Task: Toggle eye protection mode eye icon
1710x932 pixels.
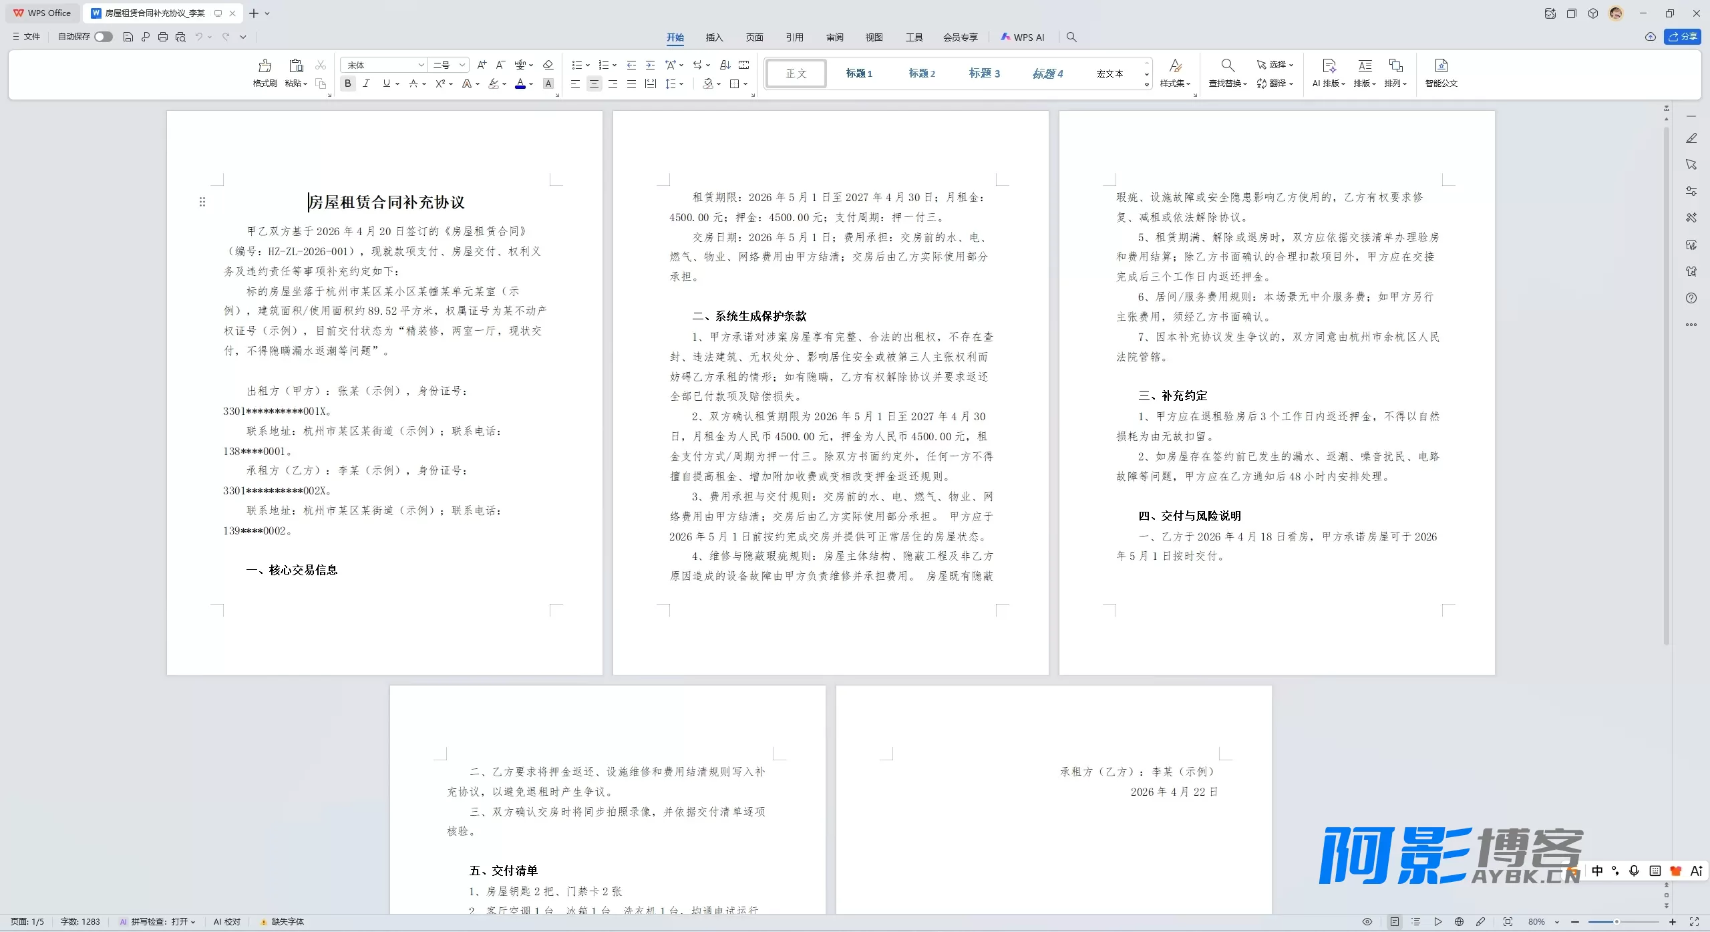Action: [x=1367, y=922]
